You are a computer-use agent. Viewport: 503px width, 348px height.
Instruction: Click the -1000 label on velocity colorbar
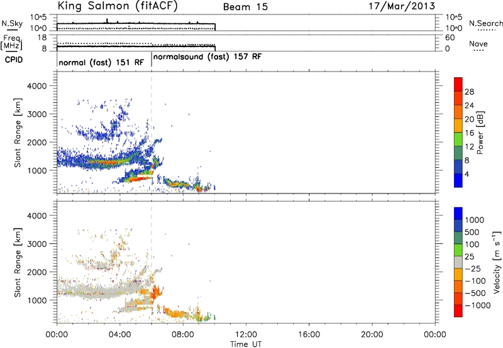(x=477, y=305)
